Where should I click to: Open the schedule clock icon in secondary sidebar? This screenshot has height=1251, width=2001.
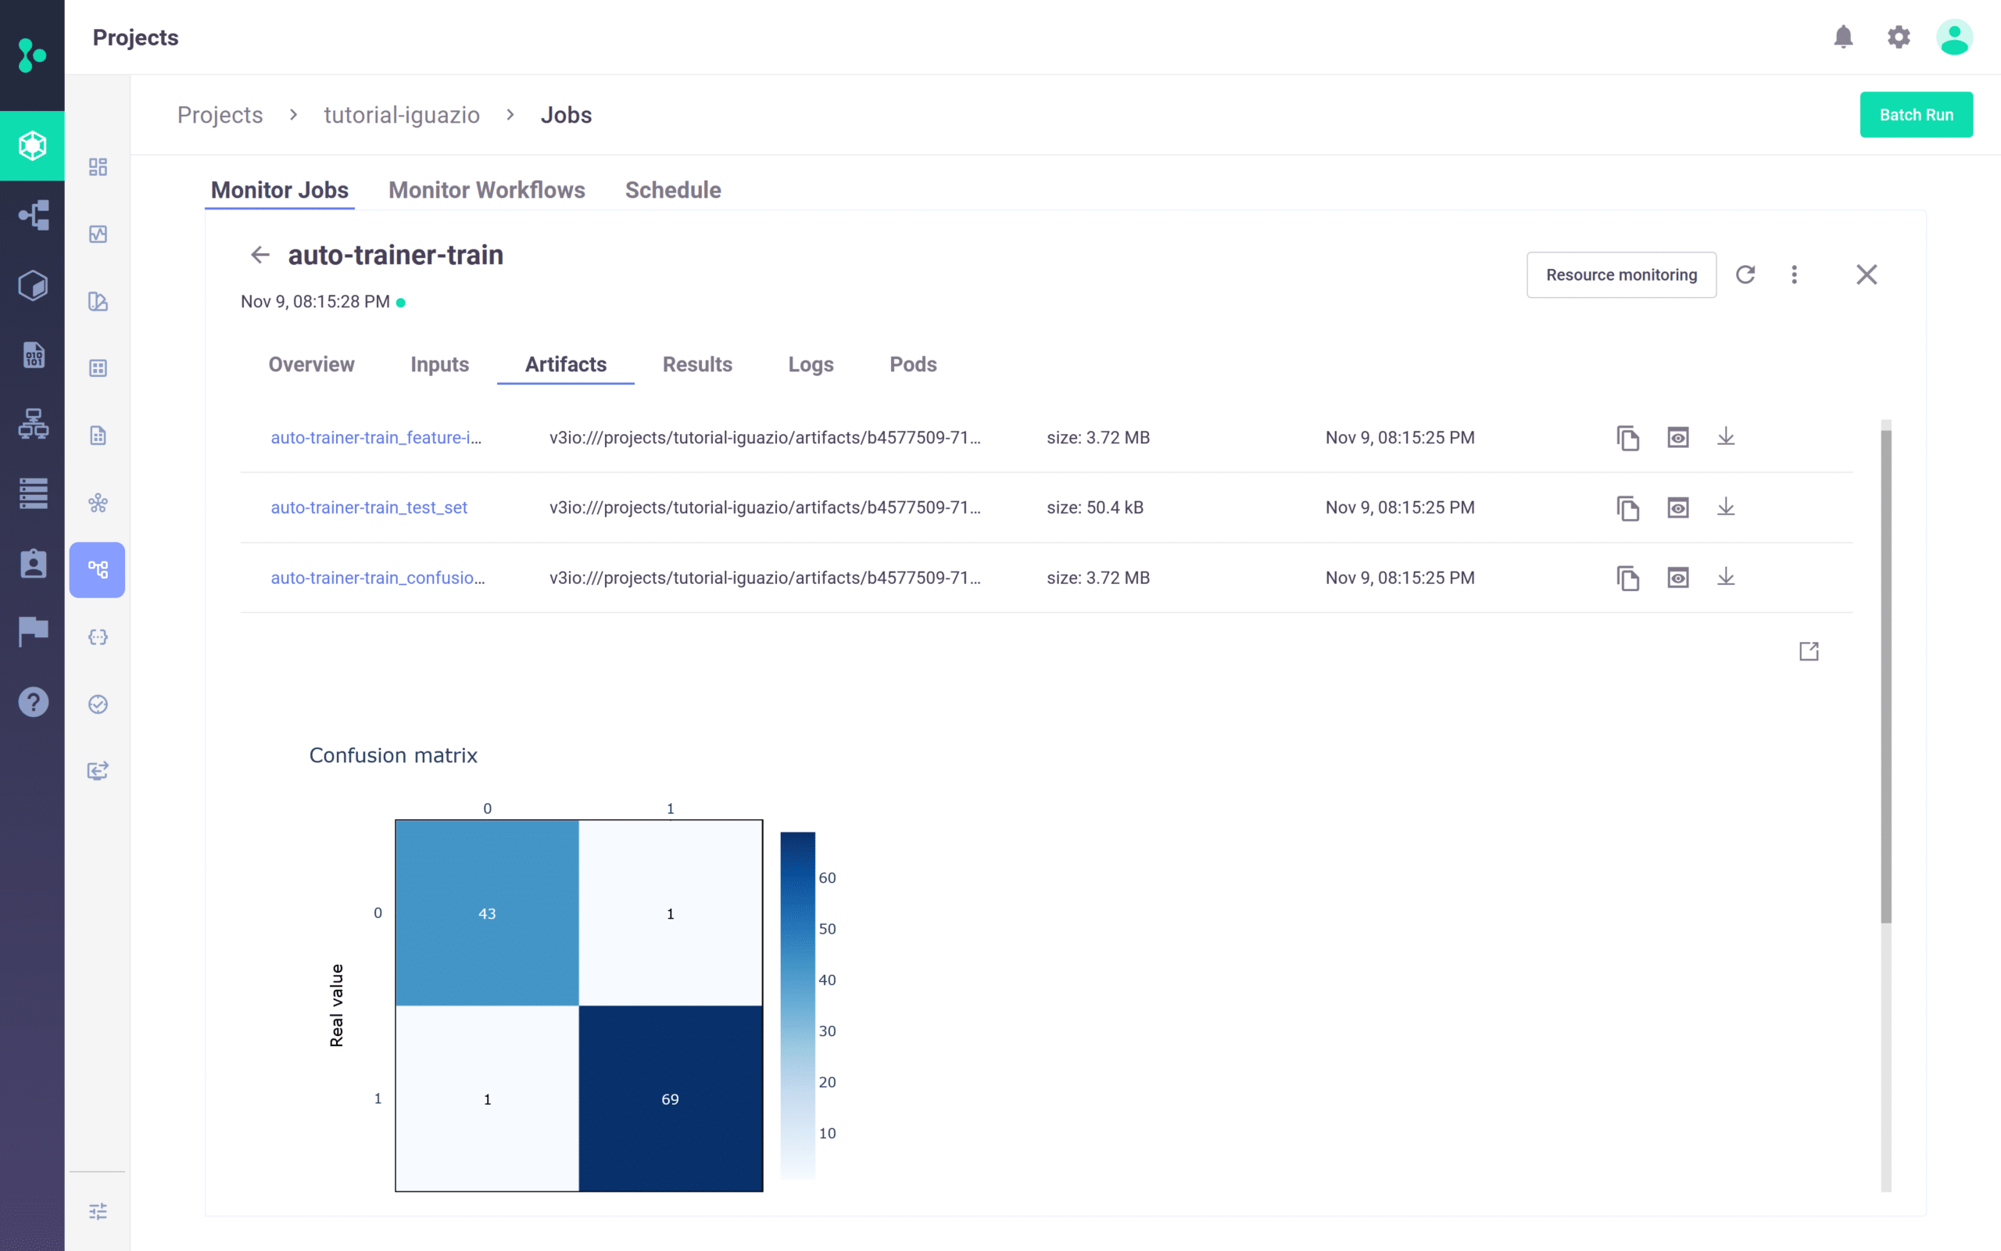(x=98, y=704)
